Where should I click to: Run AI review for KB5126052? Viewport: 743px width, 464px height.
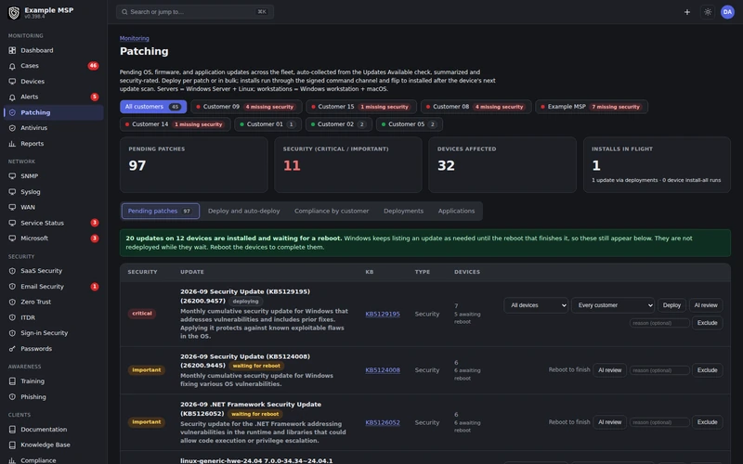[610, 422]
